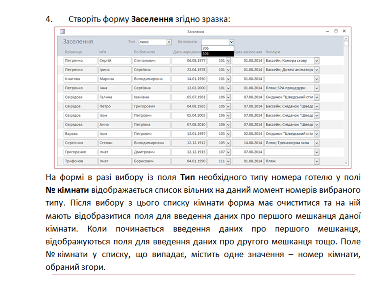Click the vertical scrollbar thumb
Image resolution: width=389 pixels, height=292 pixels.
[346, 44]
